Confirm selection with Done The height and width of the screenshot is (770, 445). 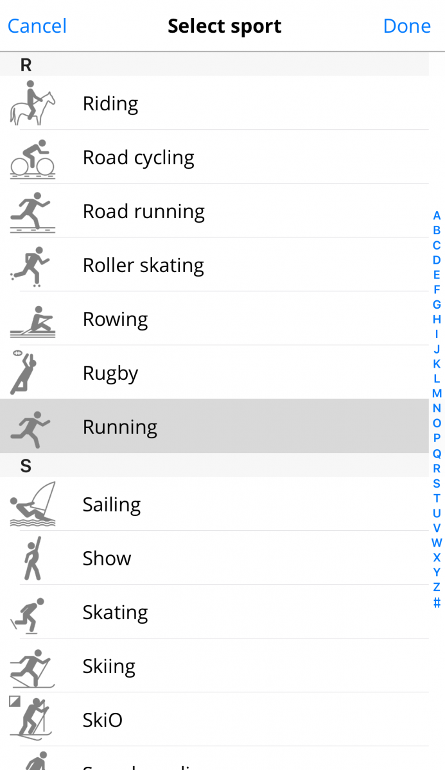[406, 26]
